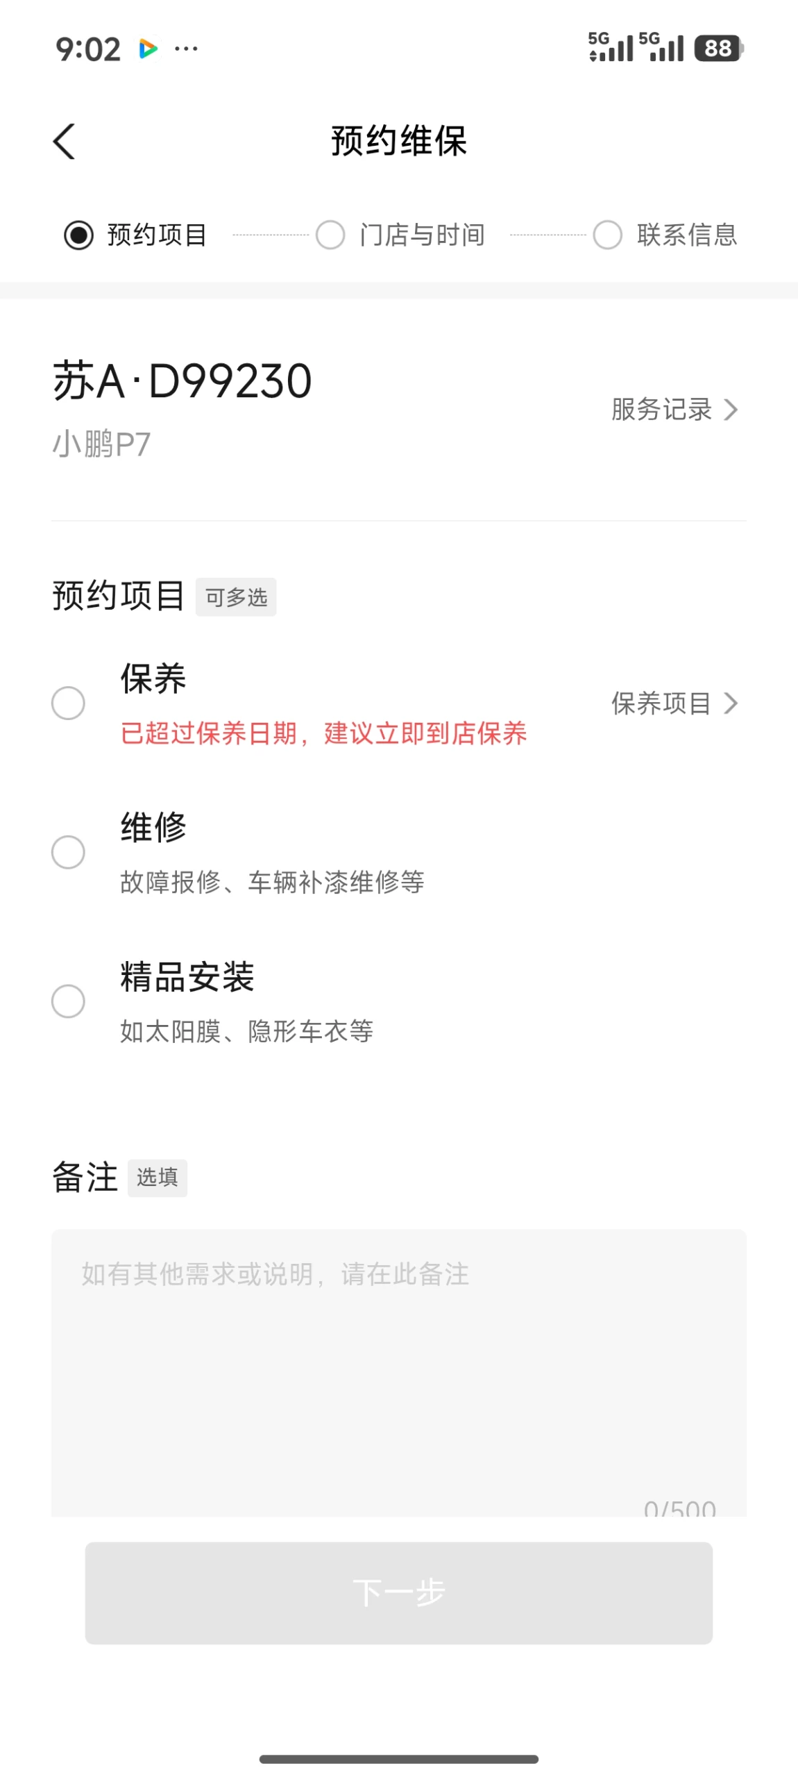Tap the three-dot notification overflow icon
Screen dimensions: 798x1777
186,49
